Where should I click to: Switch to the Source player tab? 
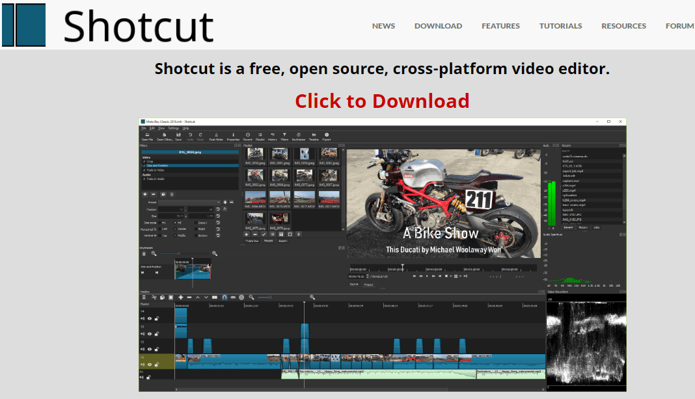tap(354, 285)
